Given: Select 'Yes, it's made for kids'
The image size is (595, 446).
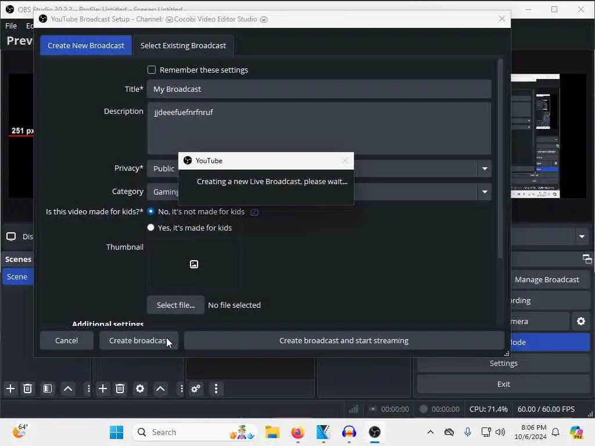Looking at the screenshot, I should pyautogui.click(x=150, y=228).
